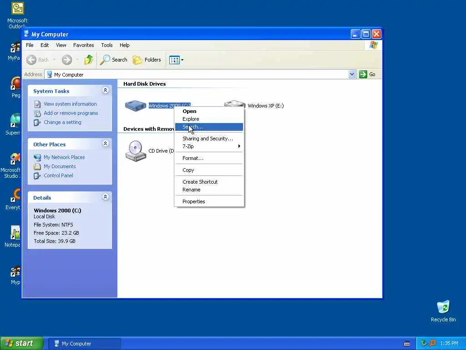
Task: Expand the Forward history dropdown arrow
Action: click(77, 60)
